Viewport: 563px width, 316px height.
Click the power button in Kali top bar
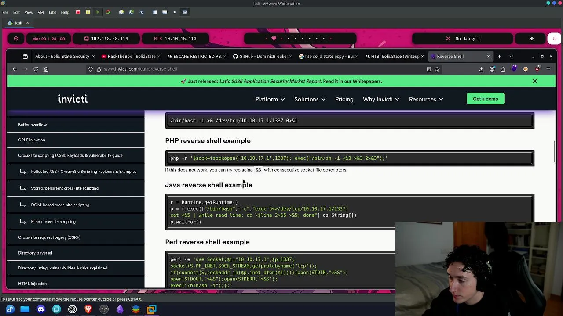tap(555, 39)
